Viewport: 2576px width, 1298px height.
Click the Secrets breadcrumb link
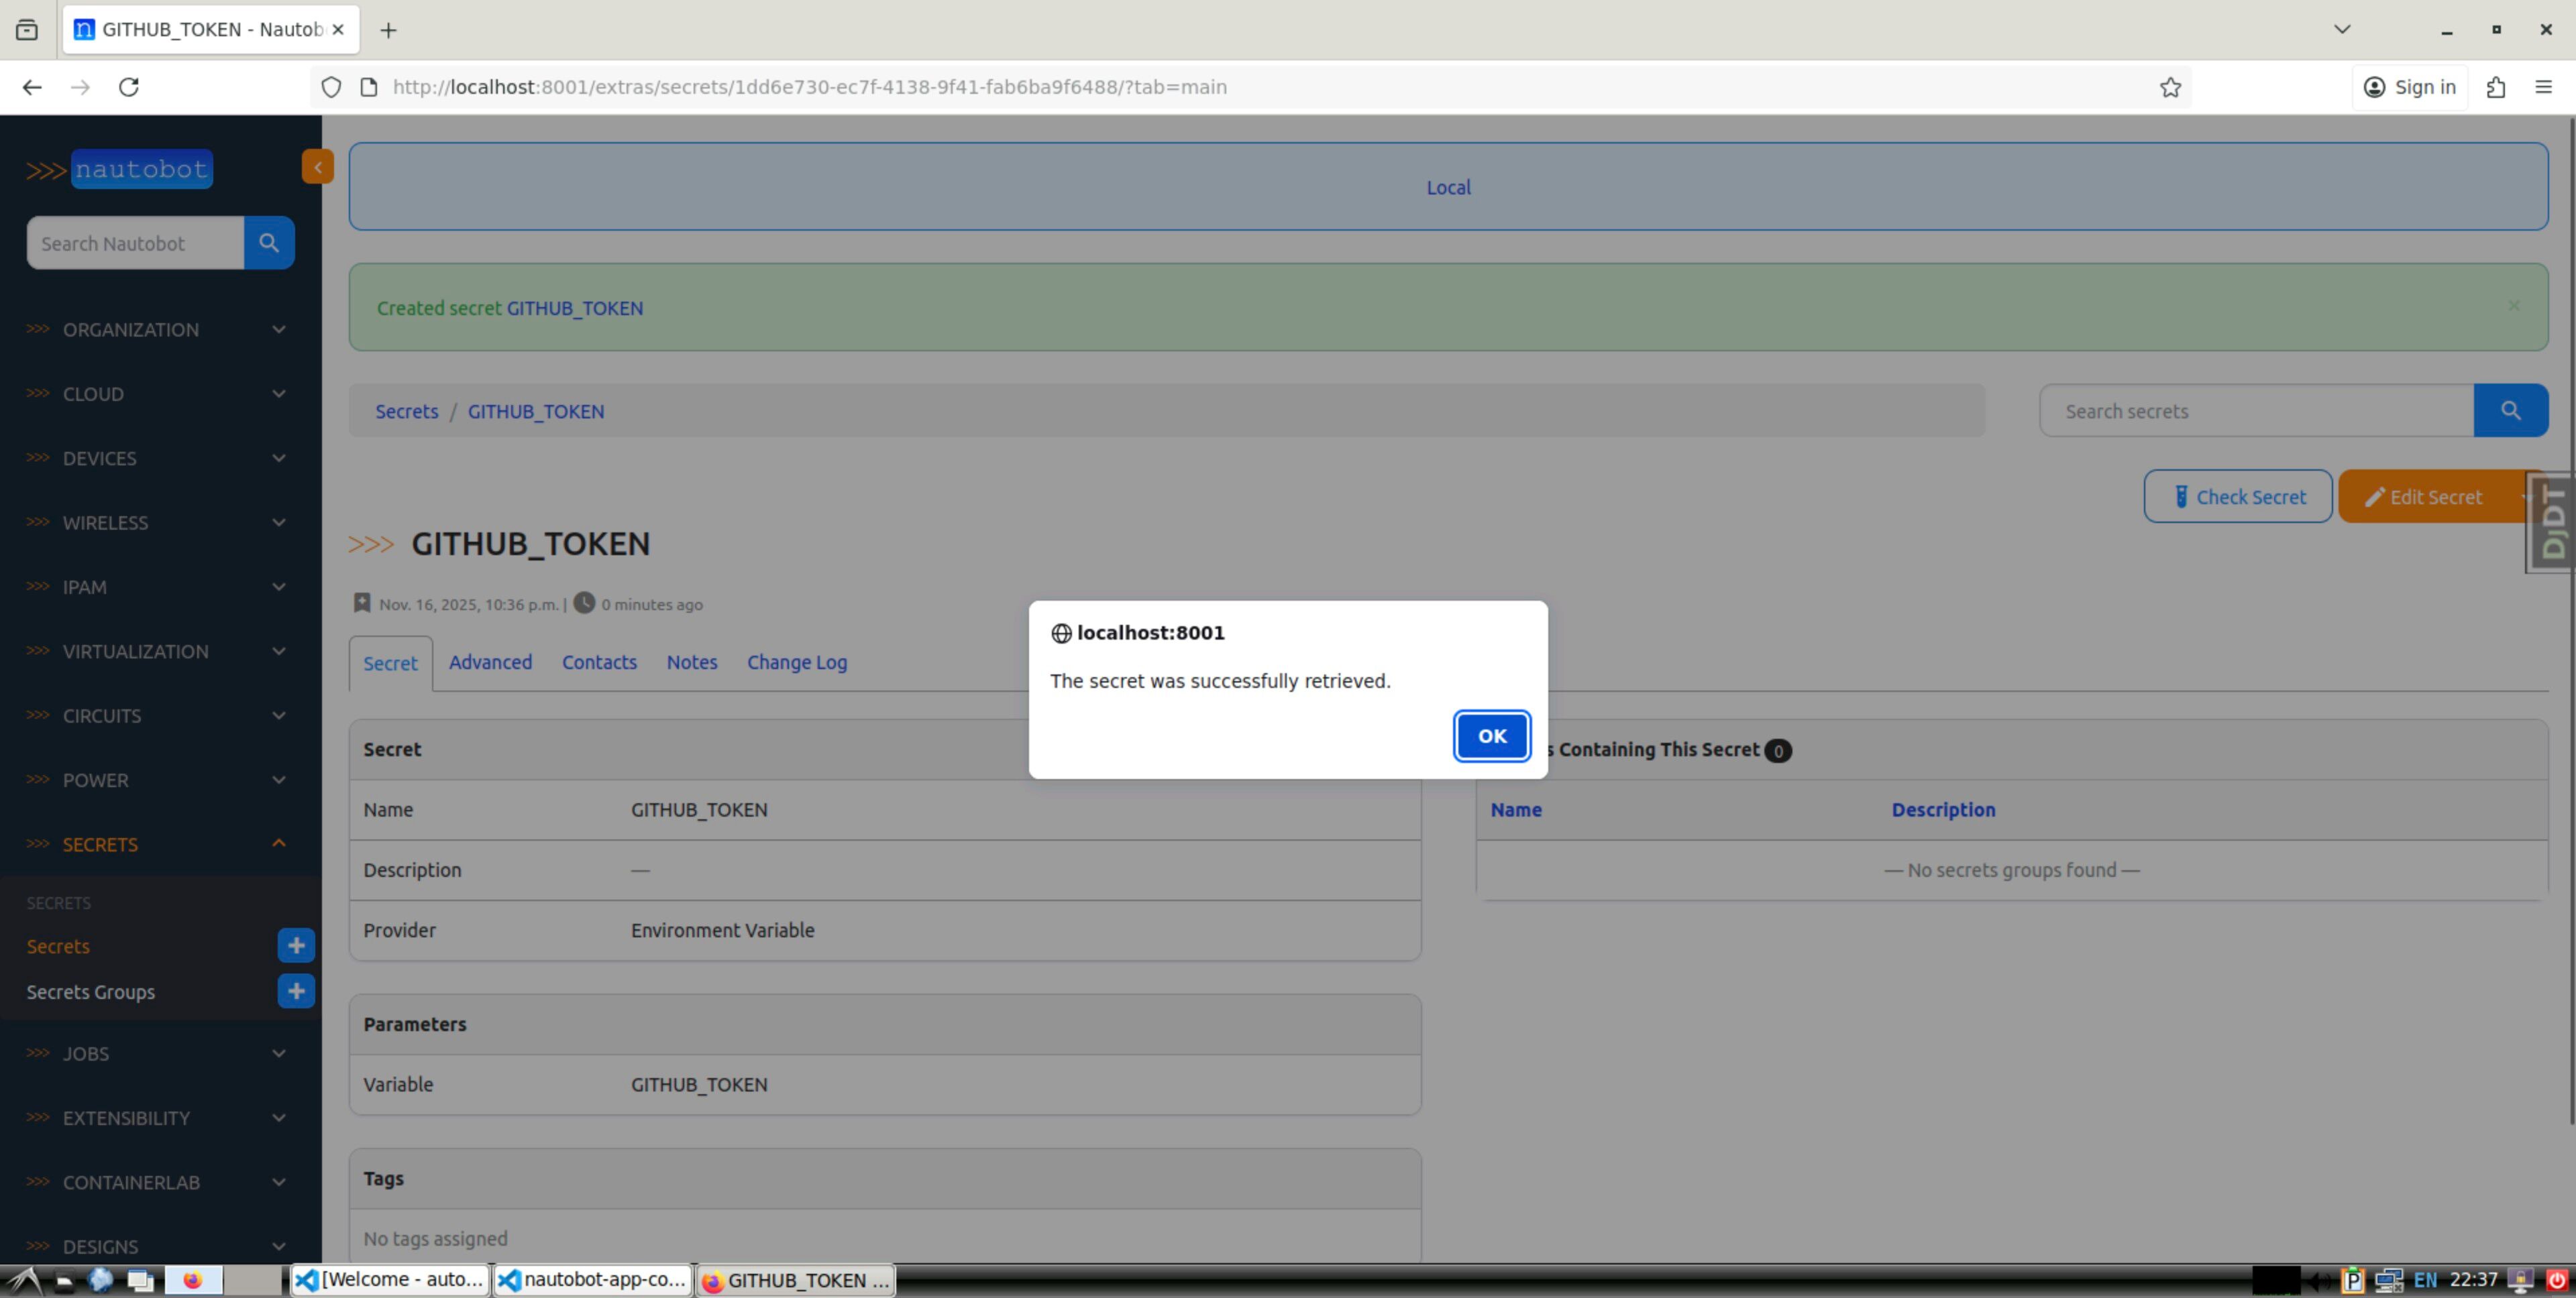(x=406, y=412)
